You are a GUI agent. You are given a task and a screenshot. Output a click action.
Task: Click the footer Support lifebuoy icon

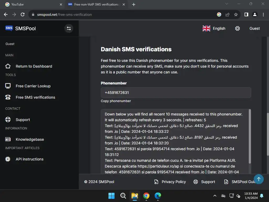(195, 182)
